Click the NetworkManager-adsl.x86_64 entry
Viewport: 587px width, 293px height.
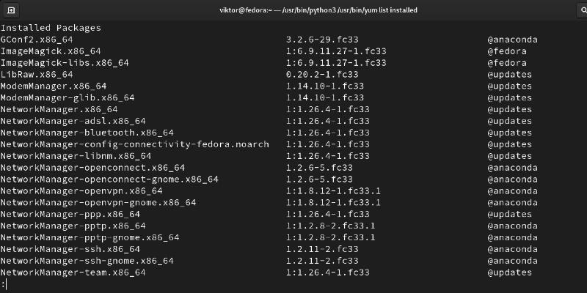[x=73, y=121]
